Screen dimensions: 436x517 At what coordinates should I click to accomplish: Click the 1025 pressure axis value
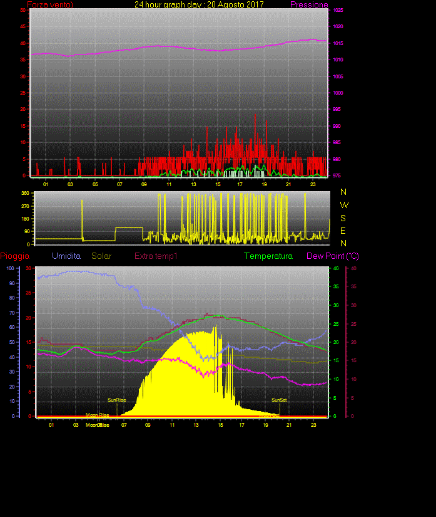[x=338, y=10]
